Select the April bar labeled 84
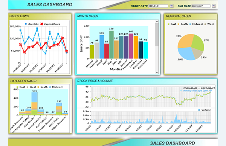 [107, 51]
